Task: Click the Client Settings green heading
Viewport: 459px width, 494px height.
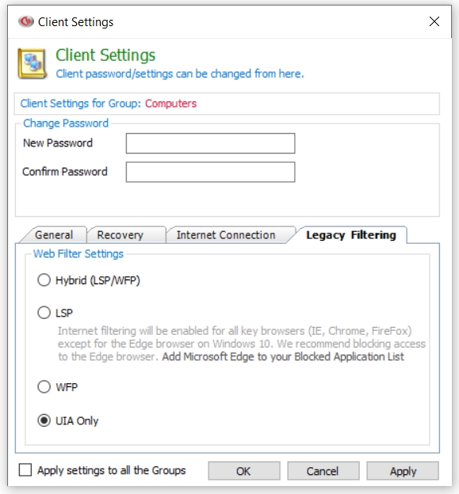Action: 105,55
